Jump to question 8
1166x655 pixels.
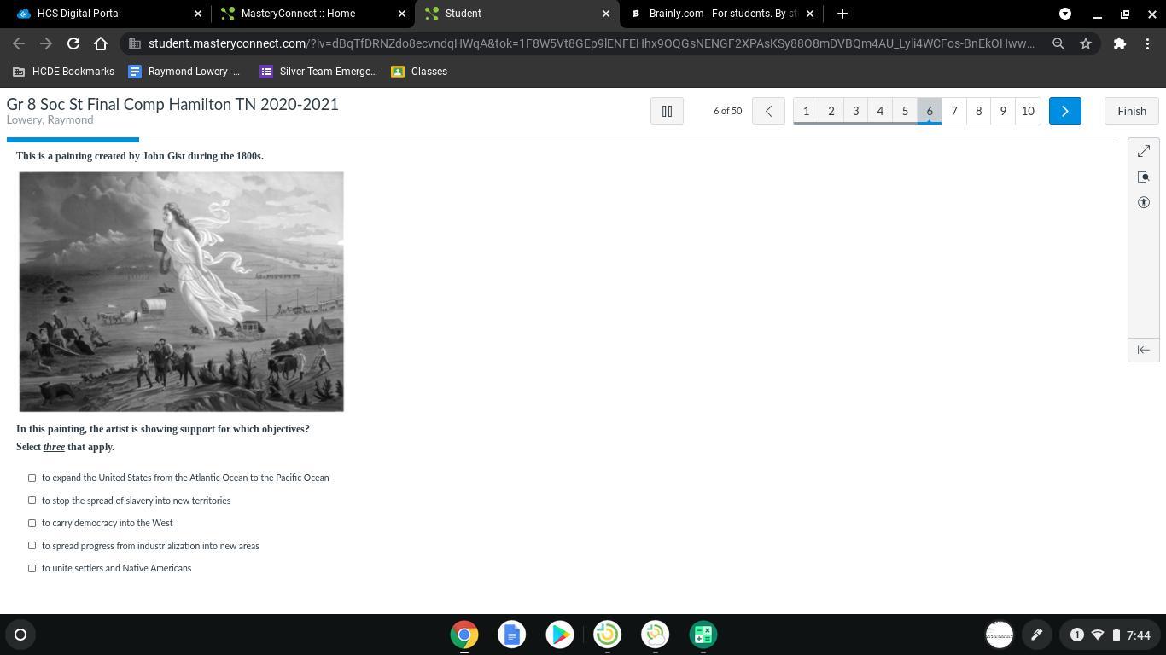(x=978, y=111)
